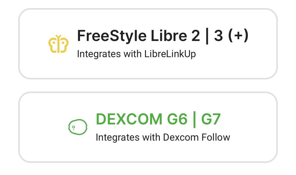Click the yellow butterfly FreeStyle Libre icon

(58, 44)
